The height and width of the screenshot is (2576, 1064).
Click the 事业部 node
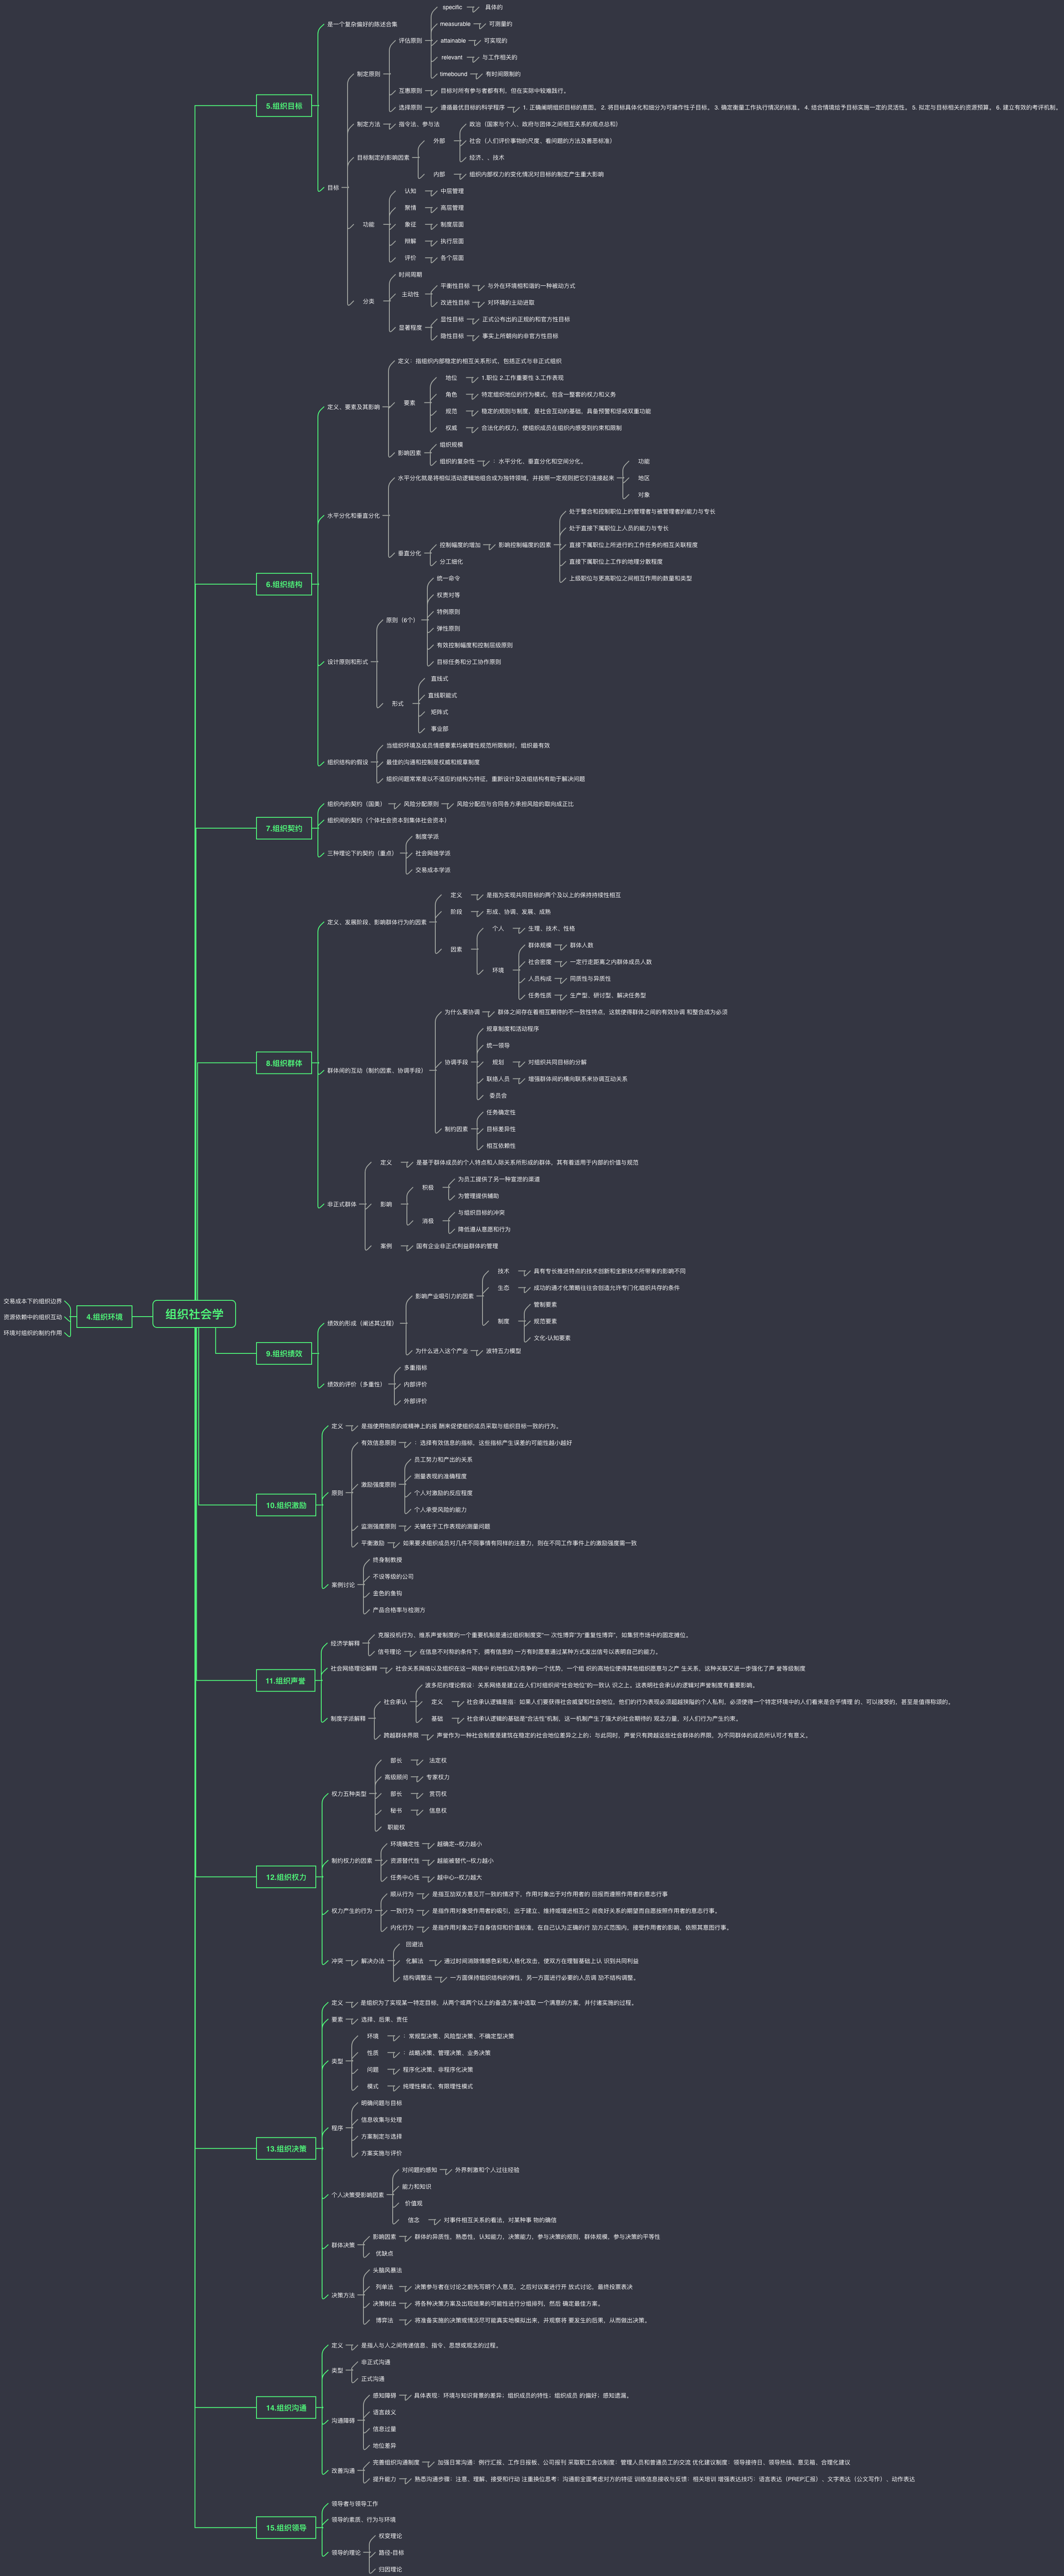tap(439, 729)
